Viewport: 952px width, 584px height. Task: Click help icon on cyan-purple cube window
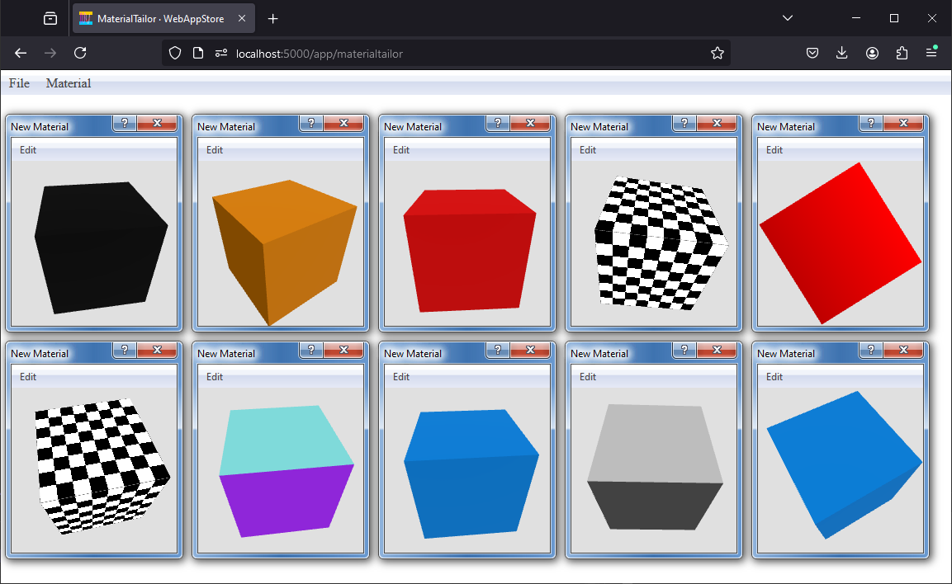[x=310, y=350]
